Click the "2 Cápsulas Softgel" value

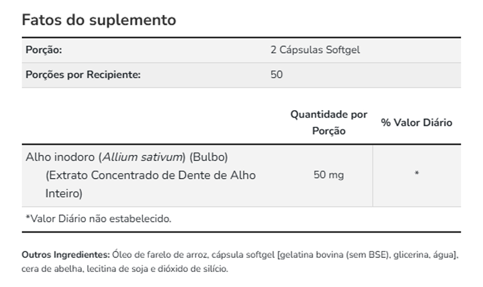point(315,50)
